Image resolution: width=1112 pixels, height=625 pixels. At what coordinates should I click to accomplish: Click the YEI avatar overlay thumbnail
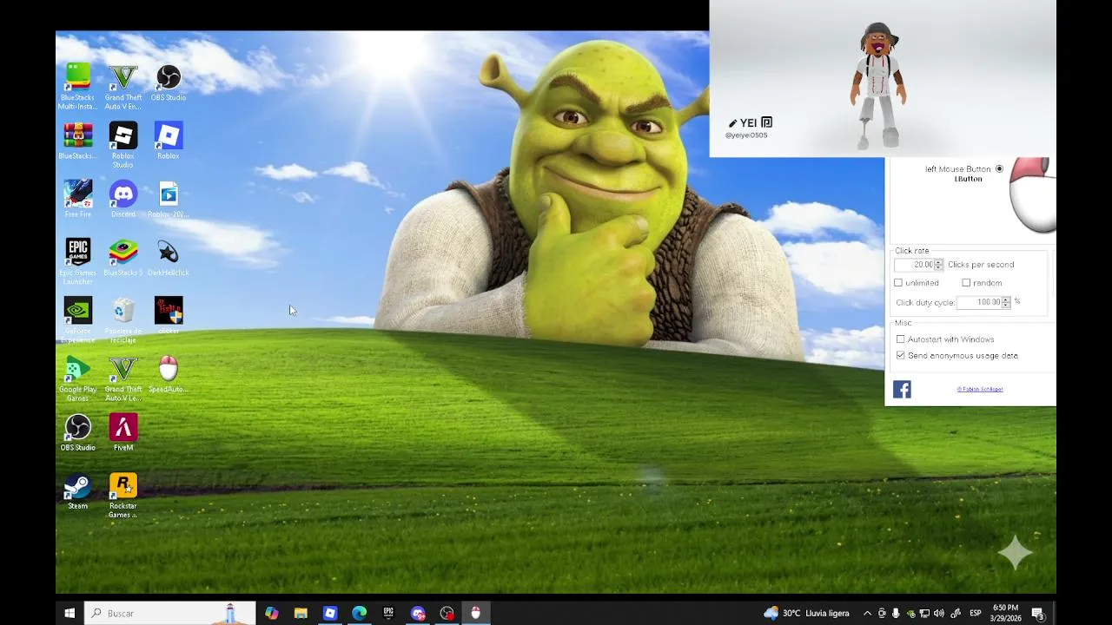pyautogui.click(x=883, y=78)
